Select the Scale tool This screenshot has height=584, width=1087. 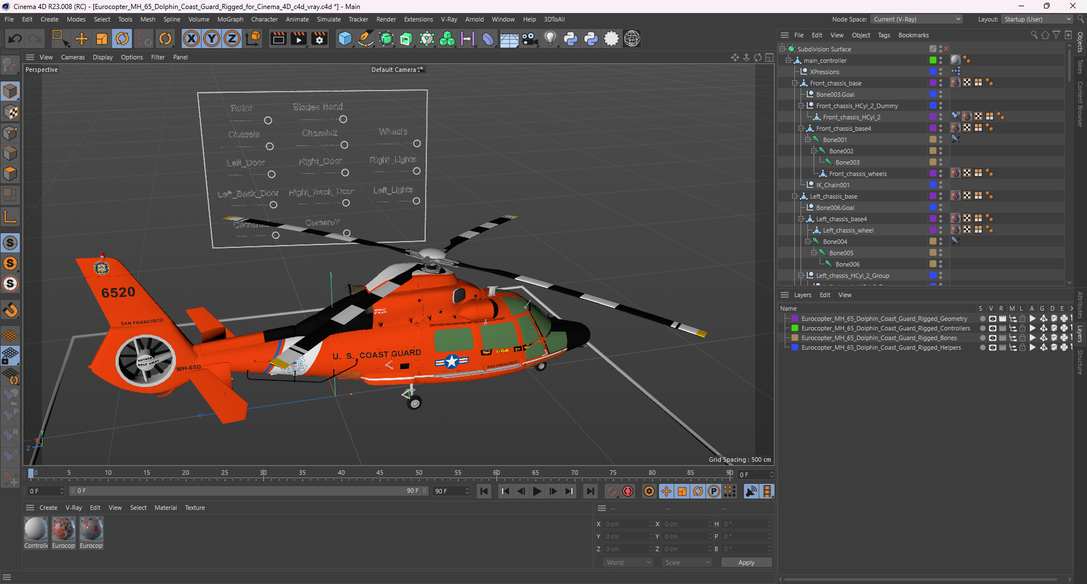[102, 38]
